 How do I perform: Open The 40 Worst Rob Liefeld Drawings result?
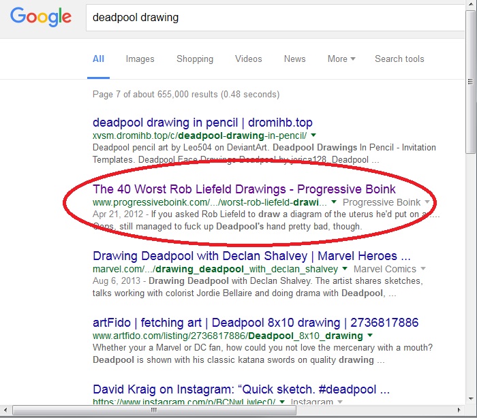244,189
